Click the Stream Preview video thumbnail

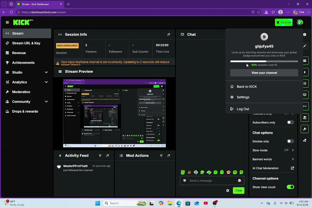(114, 113)
